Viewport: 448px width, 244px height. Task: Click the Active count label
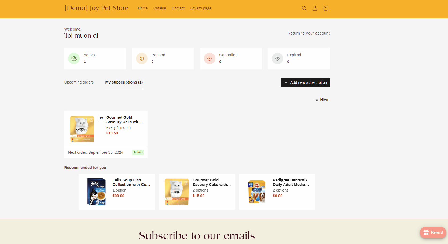pos(89,55)
